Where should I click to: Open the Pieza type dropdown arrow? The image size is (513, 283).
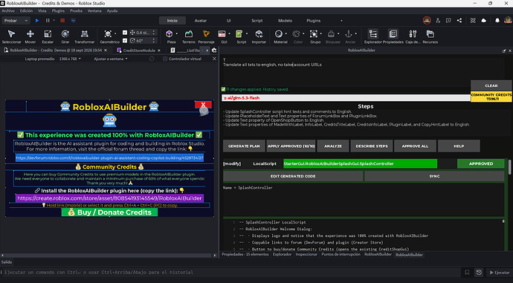177,33
